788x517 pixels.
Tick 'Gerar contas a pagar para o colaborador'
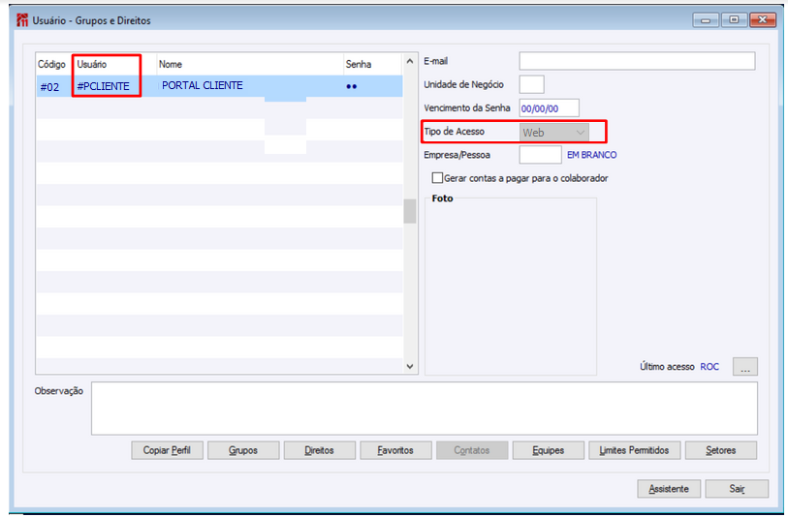pyautogui.click(x=437, y=178)
